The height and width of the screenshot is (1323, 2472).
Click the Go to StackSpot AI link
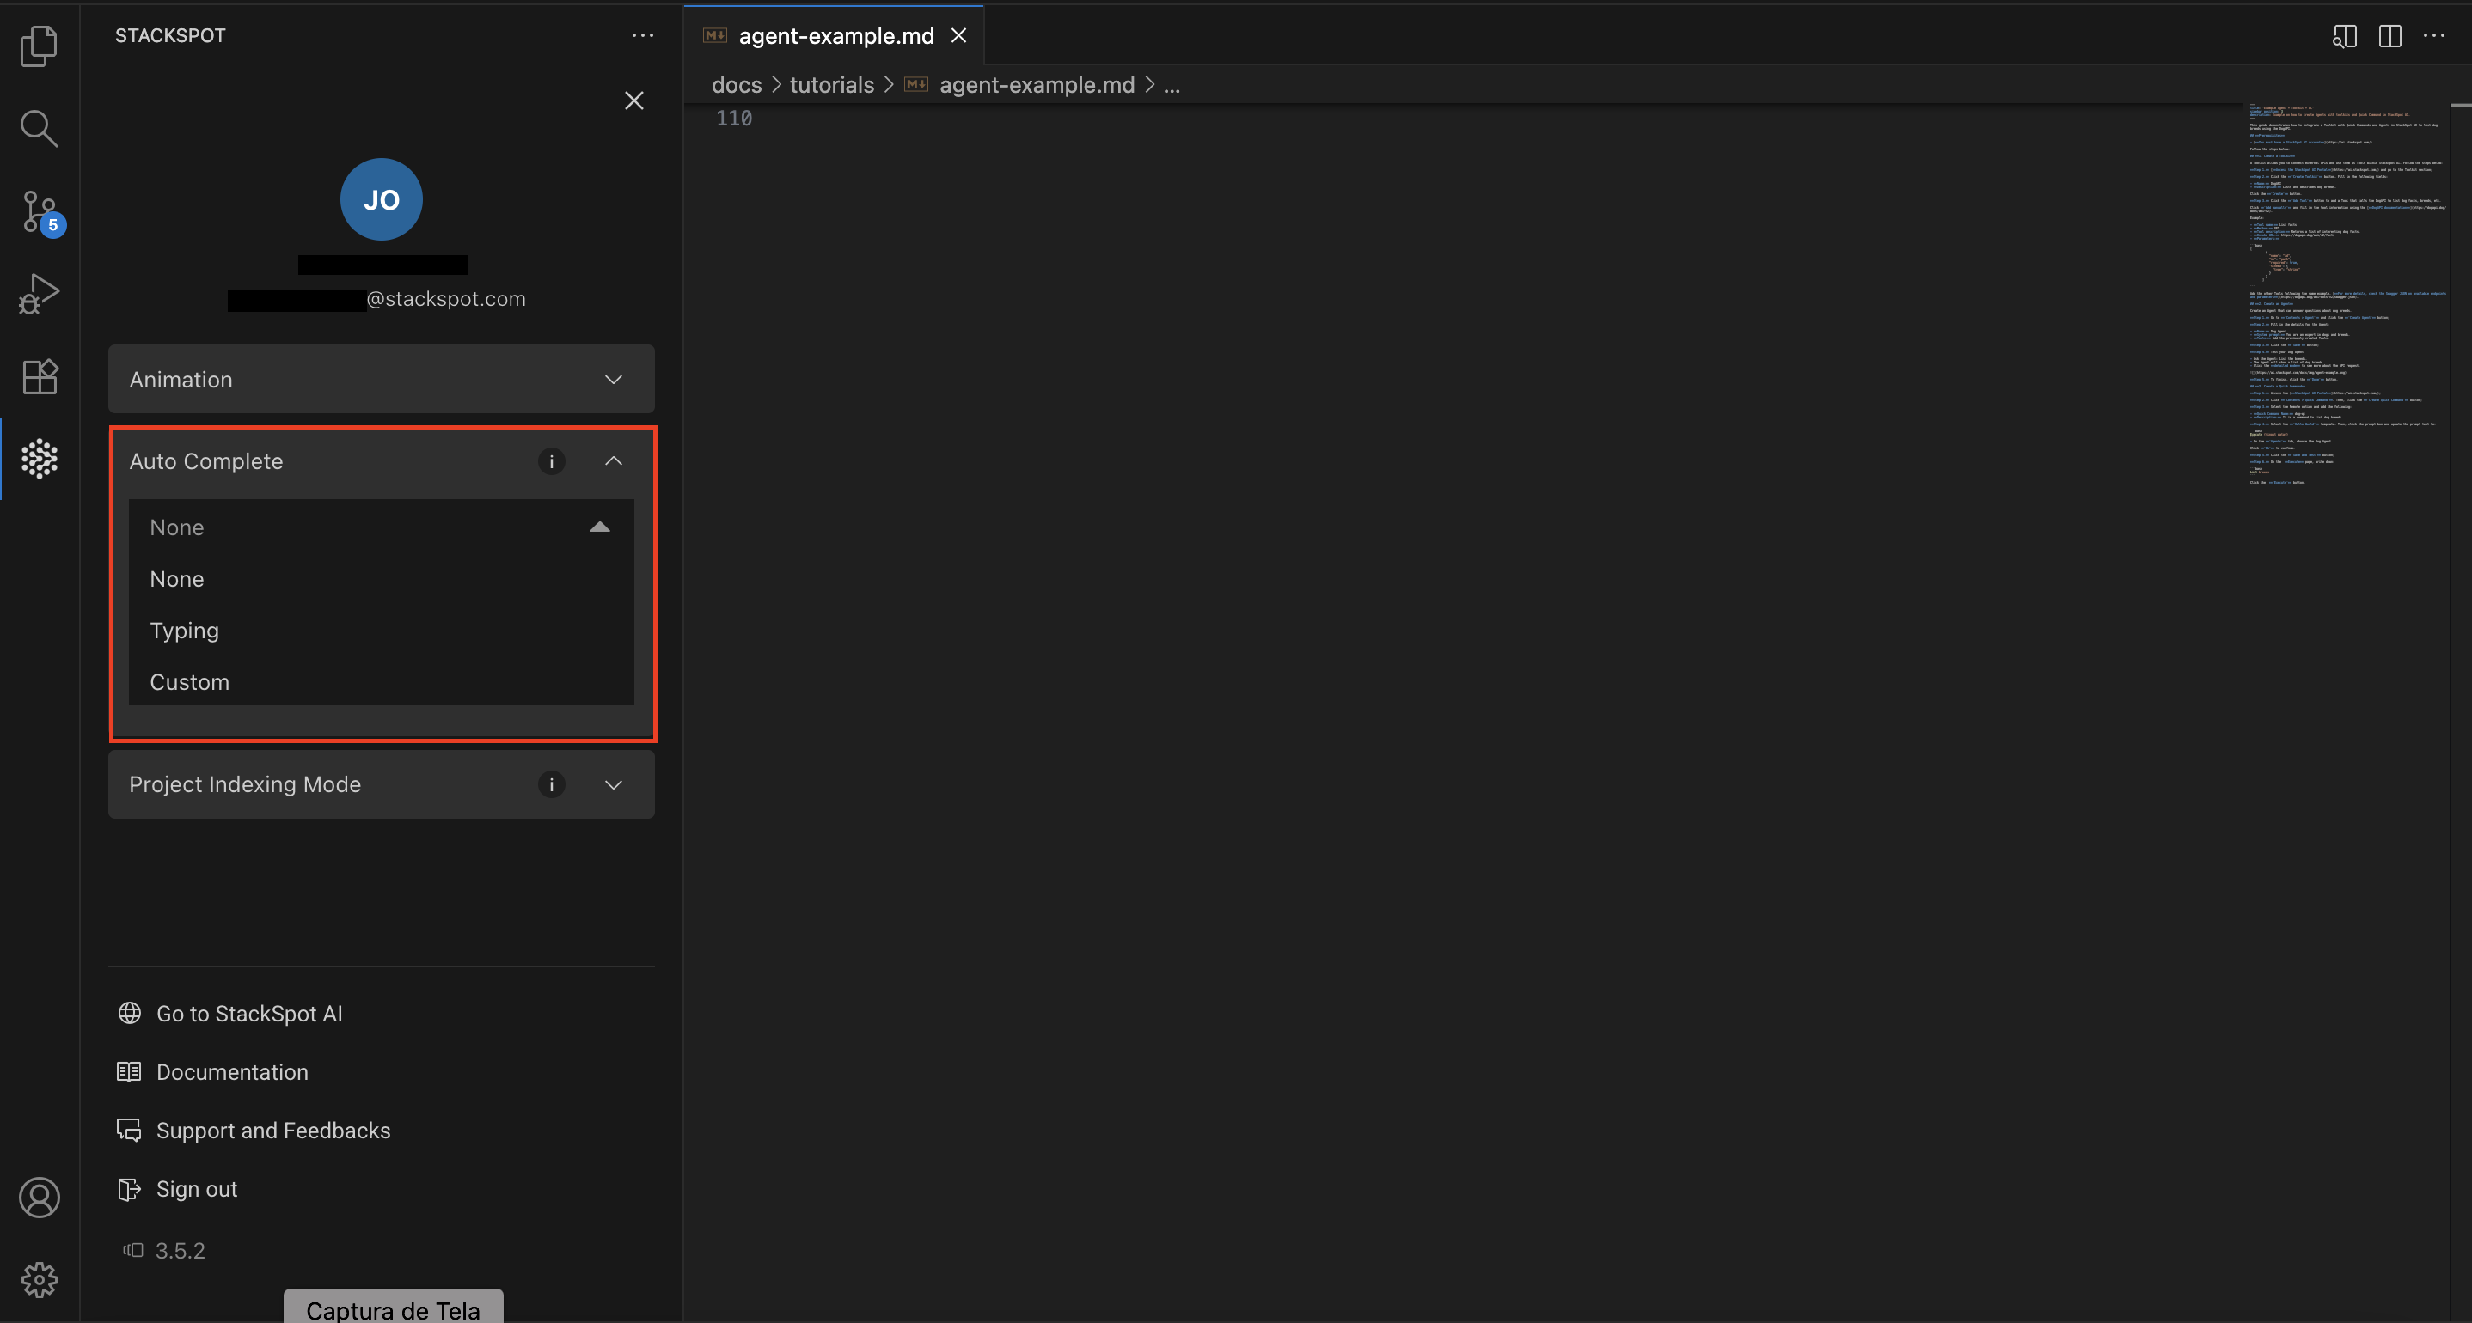249,1013
